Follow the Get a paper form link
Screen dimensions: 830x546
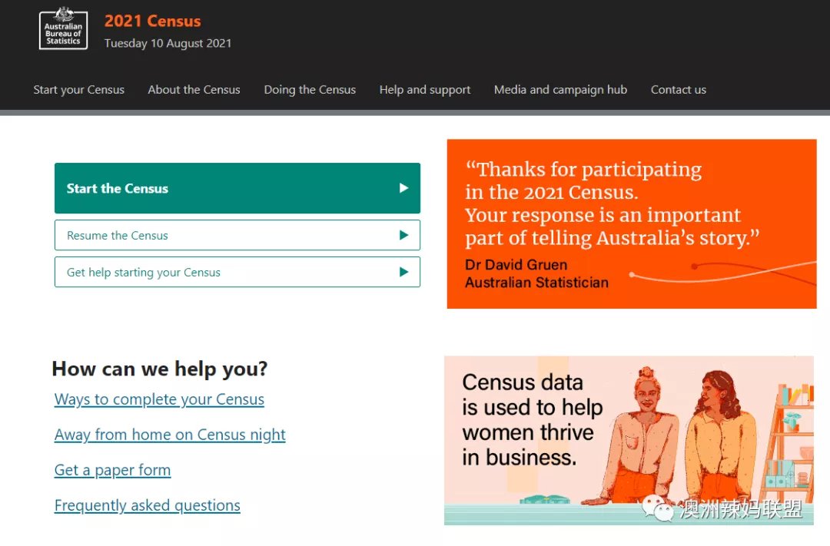click(112, 470)
